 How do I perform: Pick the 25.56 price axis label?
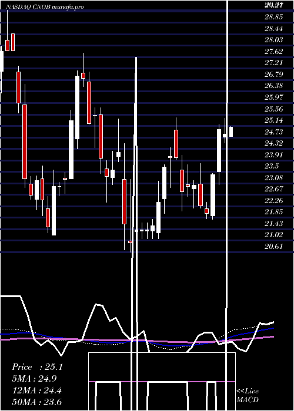[x=274, y=109]
